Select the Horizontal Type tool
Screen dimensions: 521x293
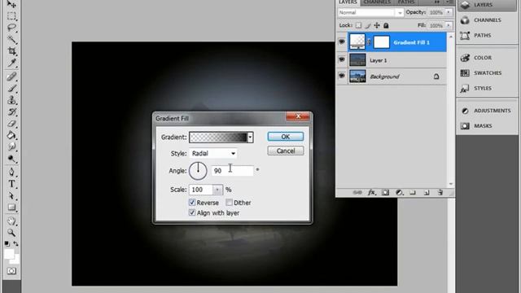coord(11,184)
